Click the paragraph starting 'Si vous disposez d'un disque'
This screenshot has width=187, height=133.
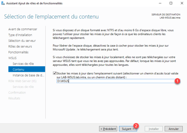click(x=113, y=34)
